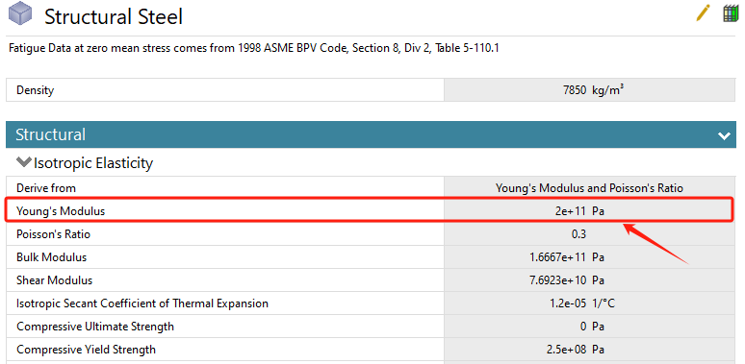Click the pencil edit icon
Viewport: 745px width, 364px height.
pos(704,12)
